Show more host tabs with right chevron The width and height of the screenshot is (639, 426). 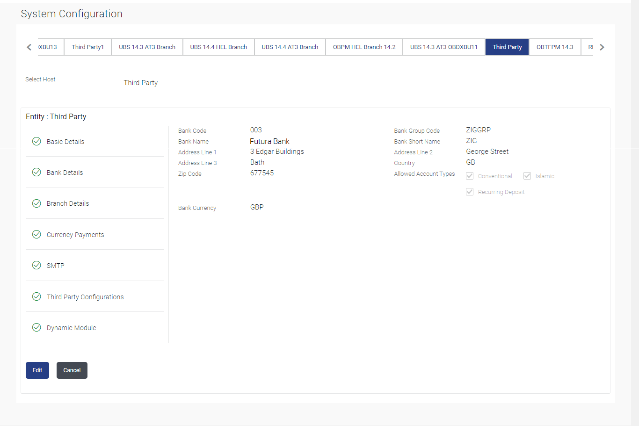click(602, 47)
